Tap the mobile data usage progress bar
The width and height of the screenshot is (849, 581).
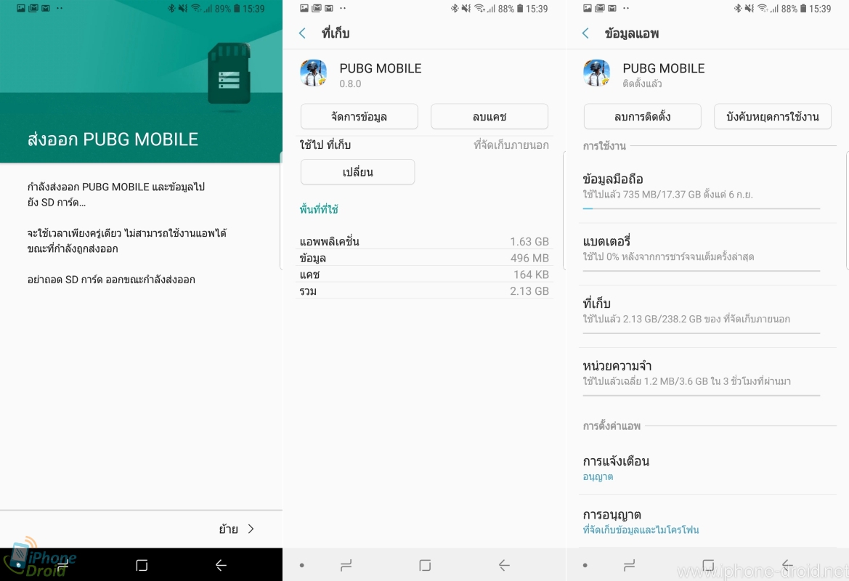tap(701, 208)
